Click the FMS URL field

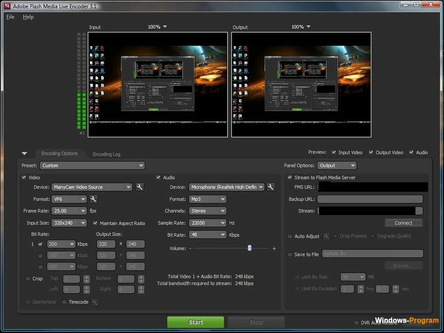click(372, 187)
